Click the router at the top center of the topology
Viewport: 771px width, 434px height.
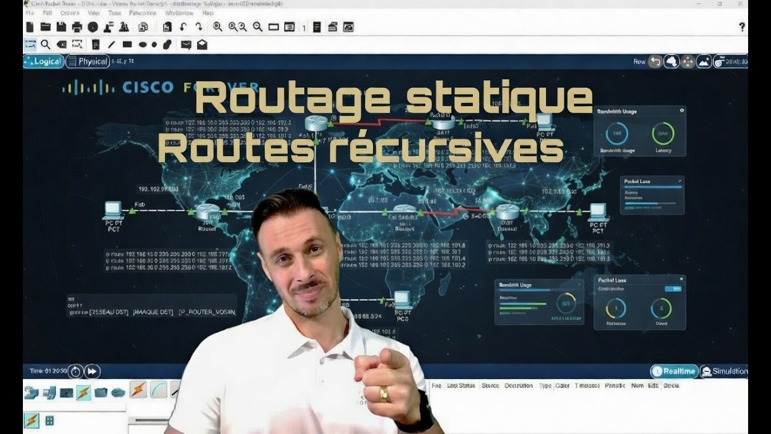316,123
